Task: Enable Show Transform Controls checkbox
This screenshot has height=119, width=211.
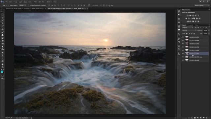Action: point(29,5)
